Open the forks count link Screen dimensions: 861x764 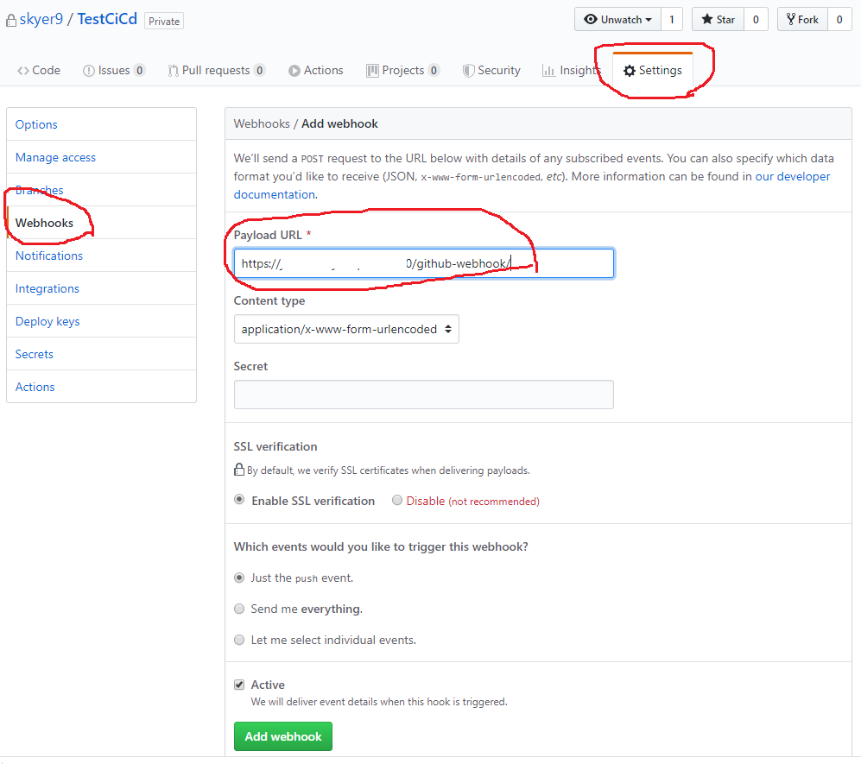tap(839, 19)
